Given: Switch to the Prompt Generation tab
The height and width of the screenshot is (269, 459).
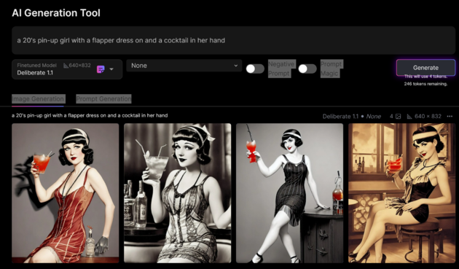Looking at the screenshot, I should point(103,99).
